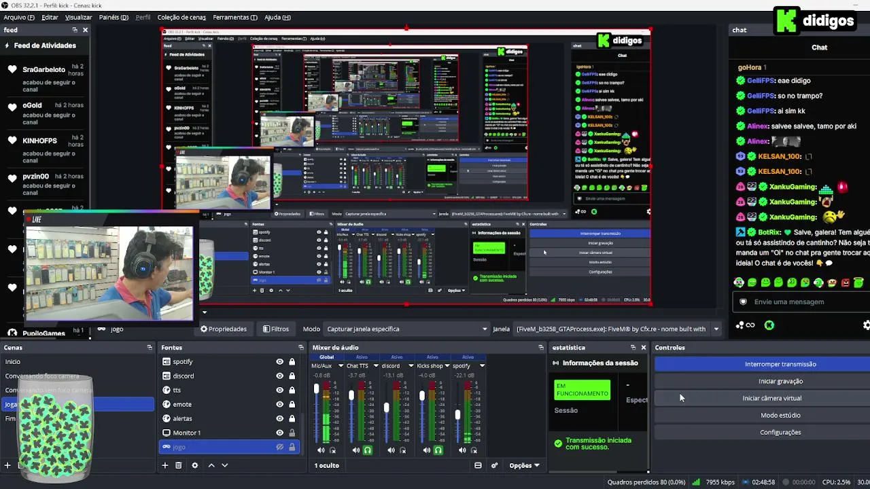This screenshot has height=489, width=870.
Task: Open the Ferramentas menu
Action: (x=234, y=17)
